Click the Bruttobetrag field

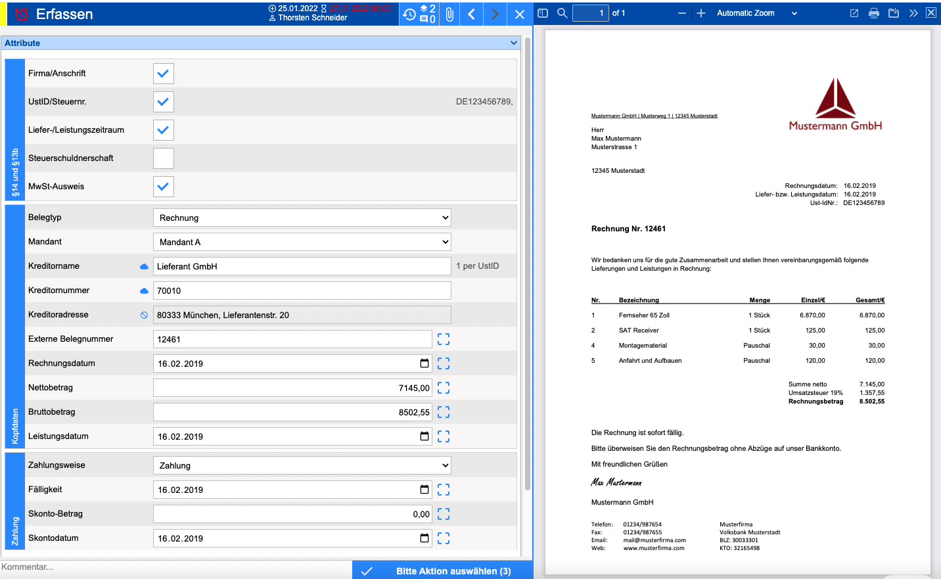point(292,412)
